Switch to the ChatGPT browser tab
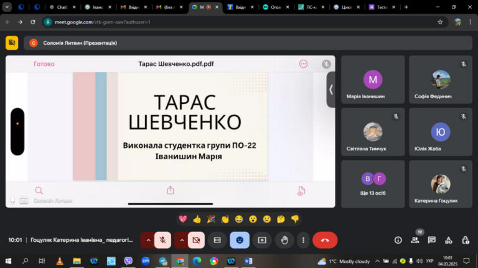 [62, 7]
